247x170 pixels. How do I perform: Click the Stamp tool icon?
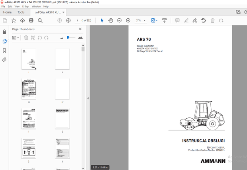pyautogui.click(x=204, y=20)
